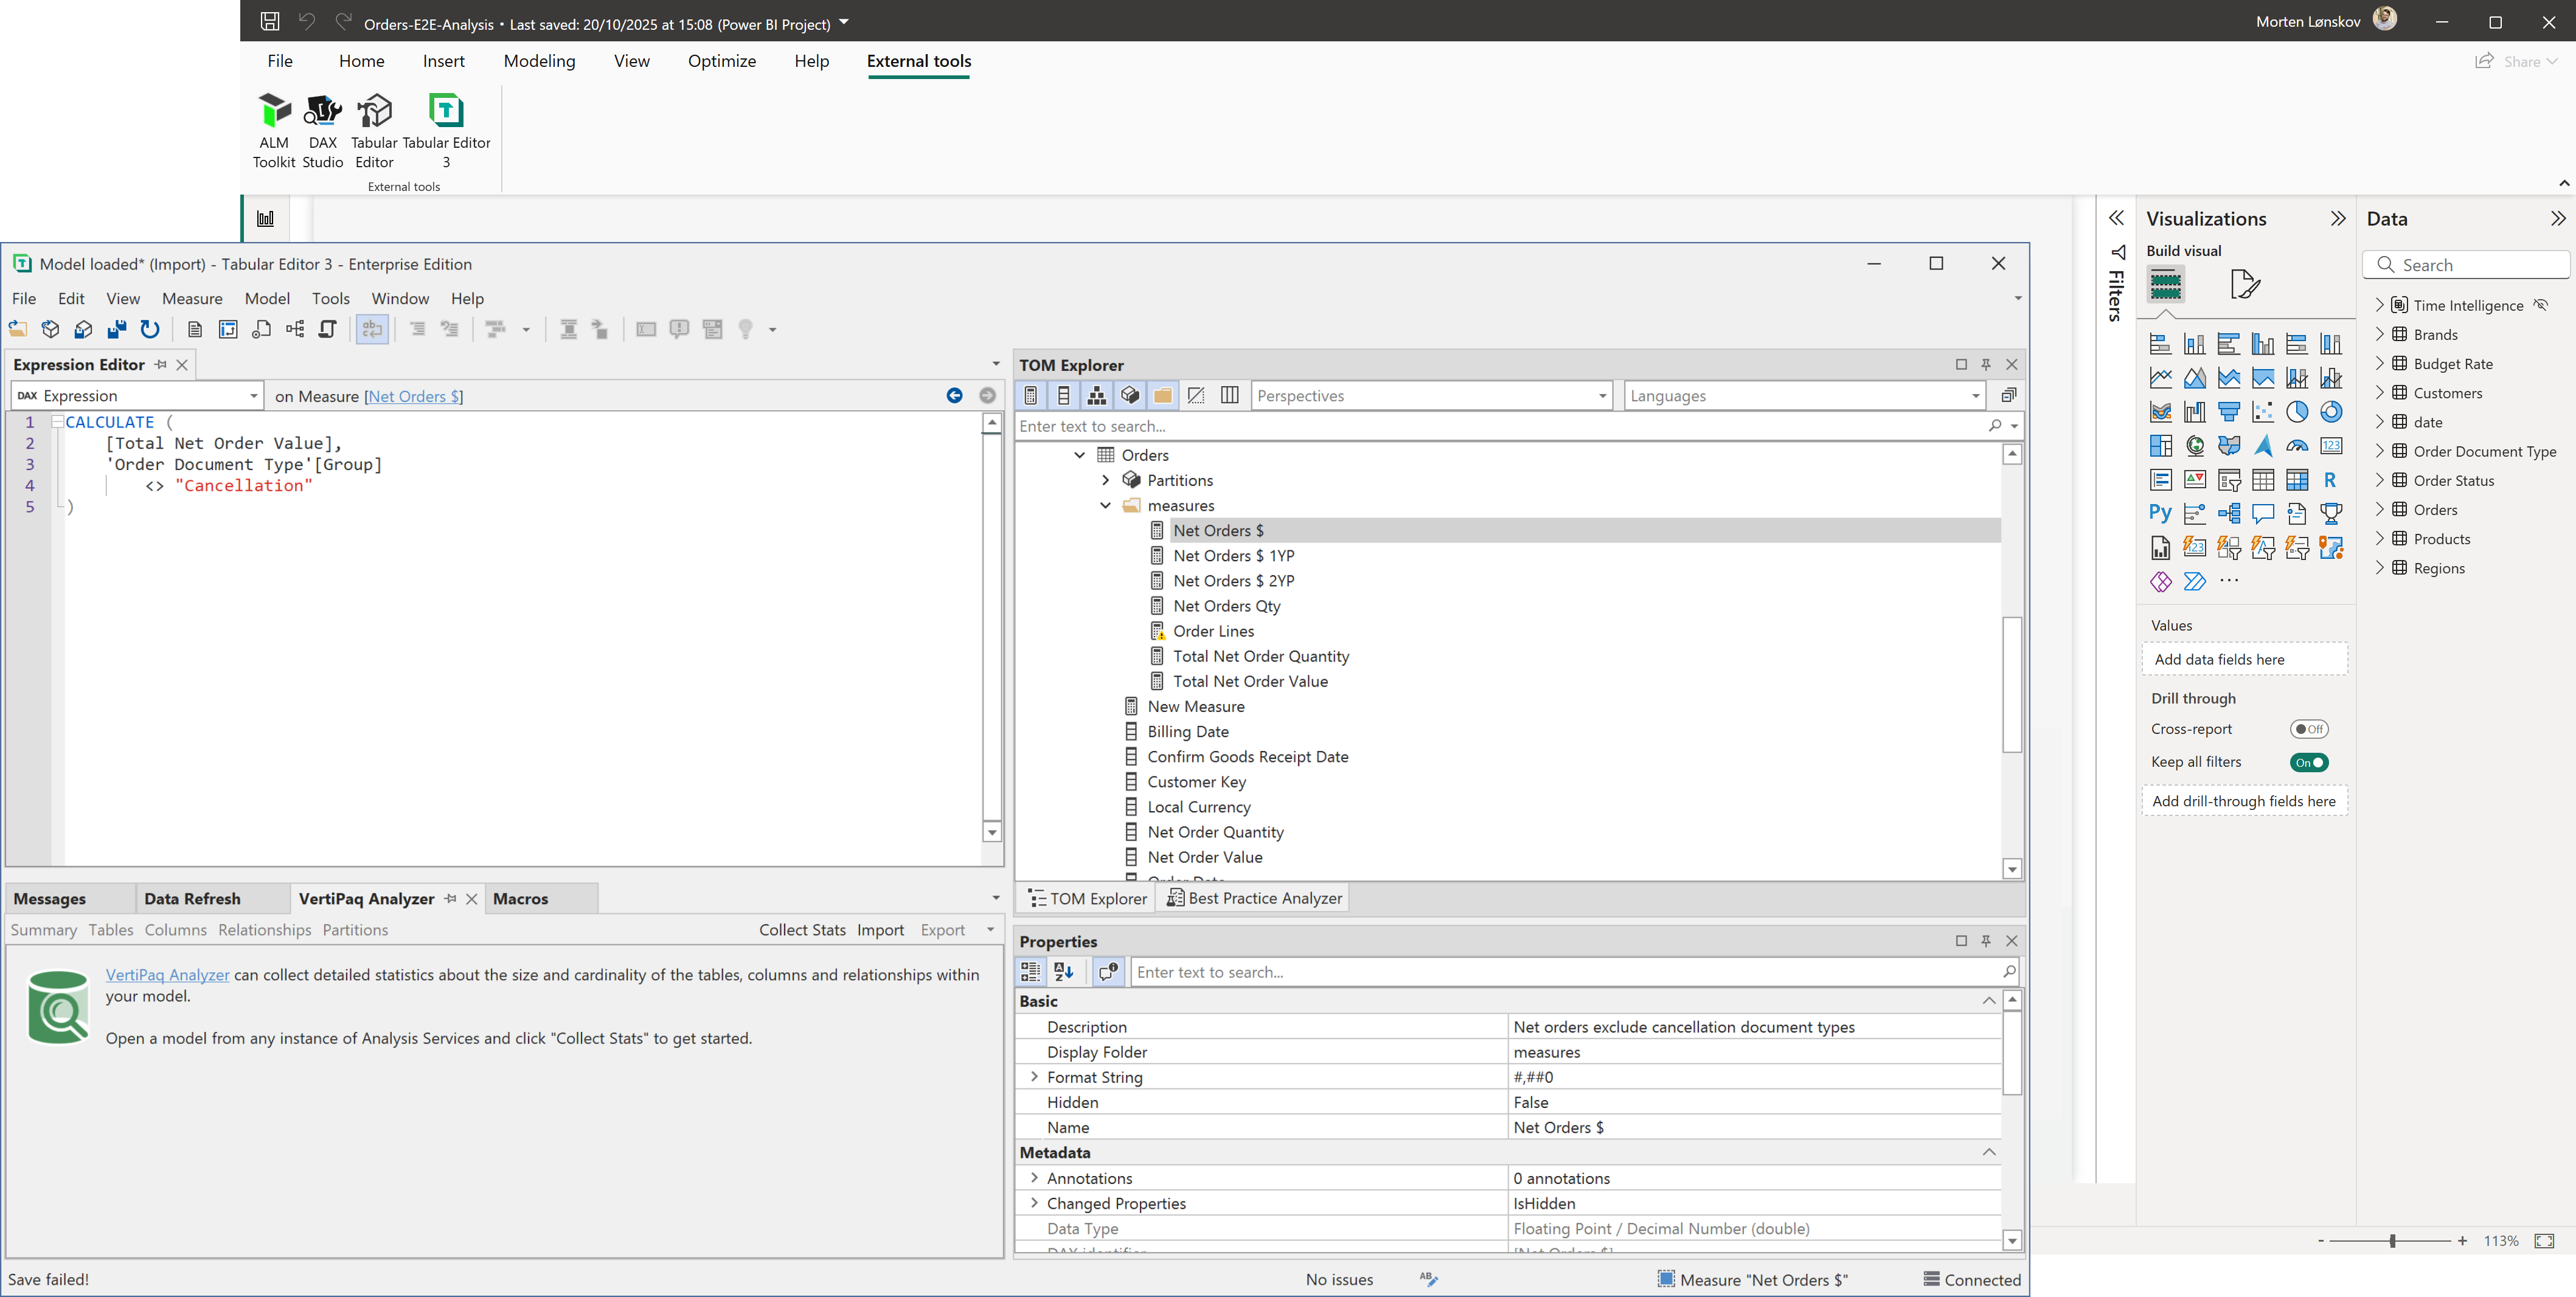Select the Python visual icon in Visualizations pane

coord(2160,513)
